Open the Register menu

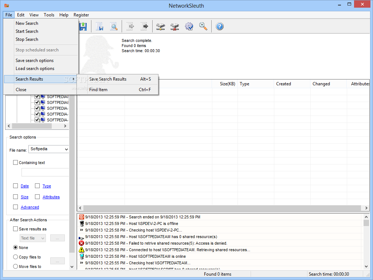(81, 15)
